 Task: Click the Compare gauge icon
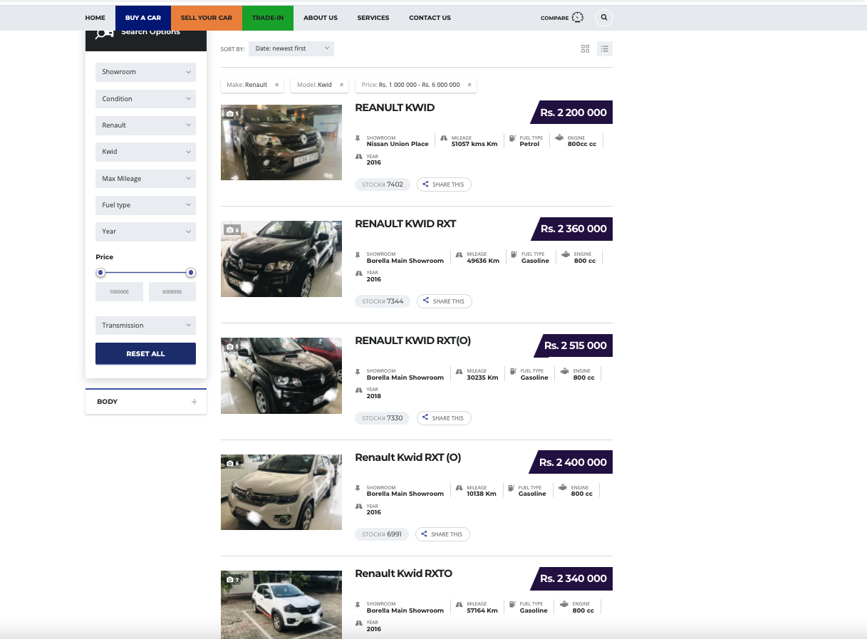[x=578, y=18]
